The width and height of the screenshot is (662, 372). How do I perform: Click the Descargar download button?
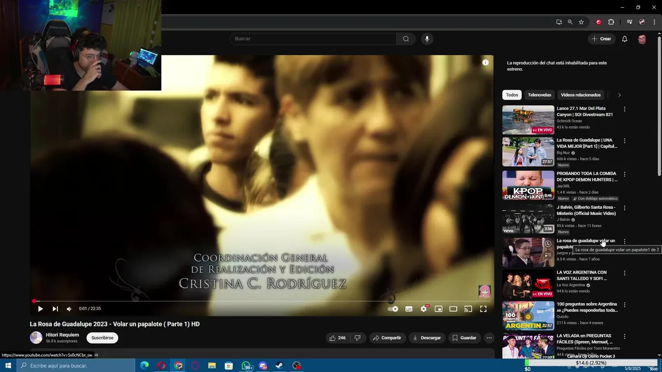(x=427, y=338)
